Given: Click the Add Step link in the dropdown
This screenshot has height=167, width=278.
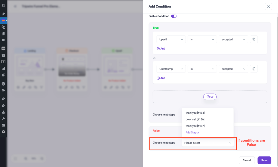Looking at the screenshot, I should 192,132.
